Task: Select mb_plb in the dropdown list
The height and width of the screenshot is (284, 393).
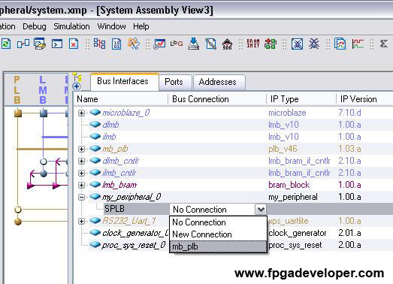Action: pyautogui.click(x=218, y=246)
